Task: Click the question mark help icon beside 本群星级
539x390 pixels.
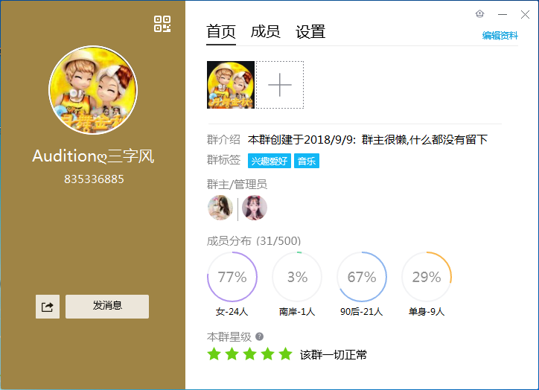Action: click(x=260, y=336)
